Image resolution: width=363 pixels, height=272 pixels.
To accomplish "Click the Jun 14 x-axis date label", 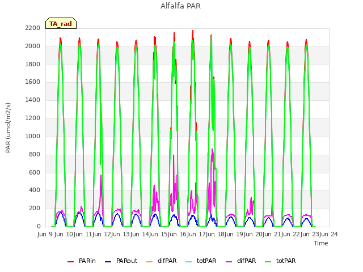I will 140,234.
